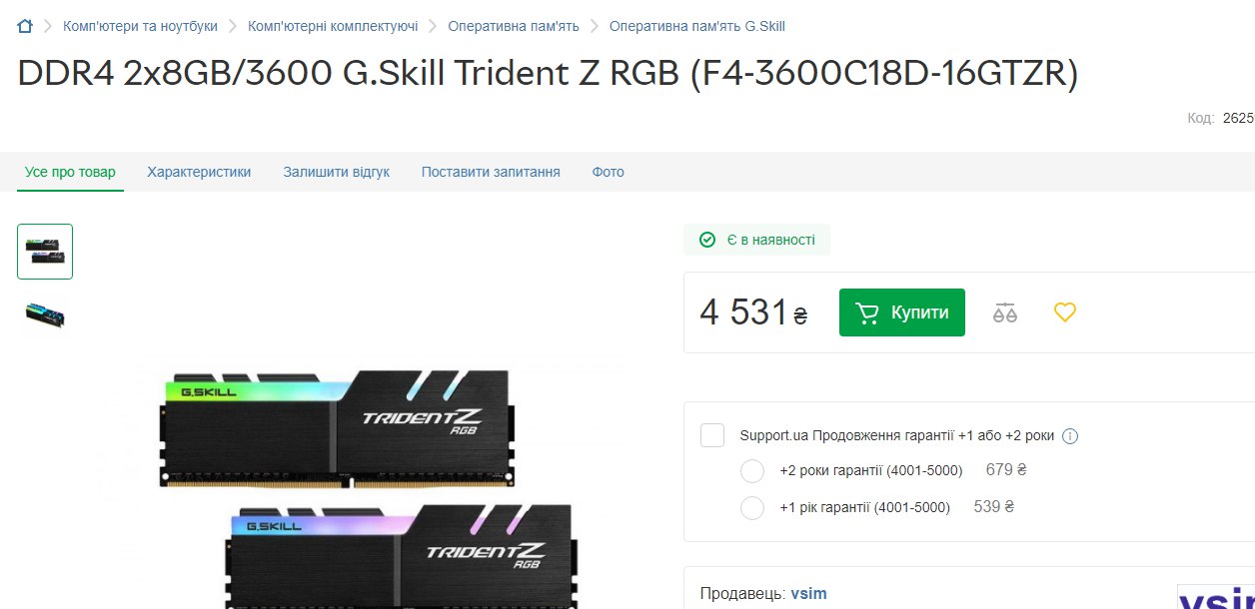Screen dimensions: 1255x609
Task: Select the first product thumbnail
Action: 45,252
